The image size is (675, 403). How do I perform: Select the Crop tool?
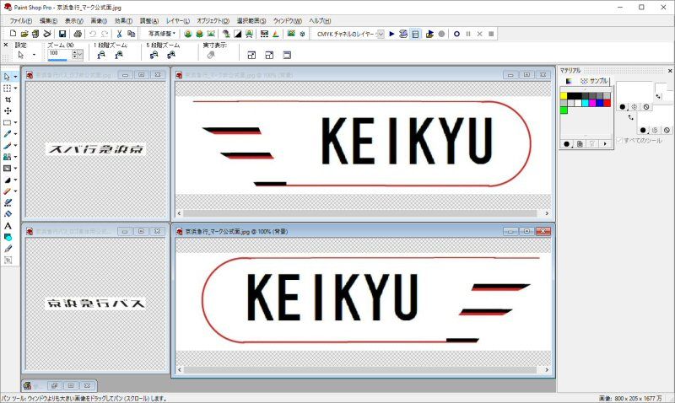[x=8, y=99]
